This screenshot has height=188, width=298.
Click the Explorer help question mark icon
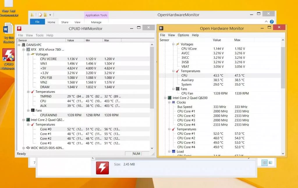(272, 22)
